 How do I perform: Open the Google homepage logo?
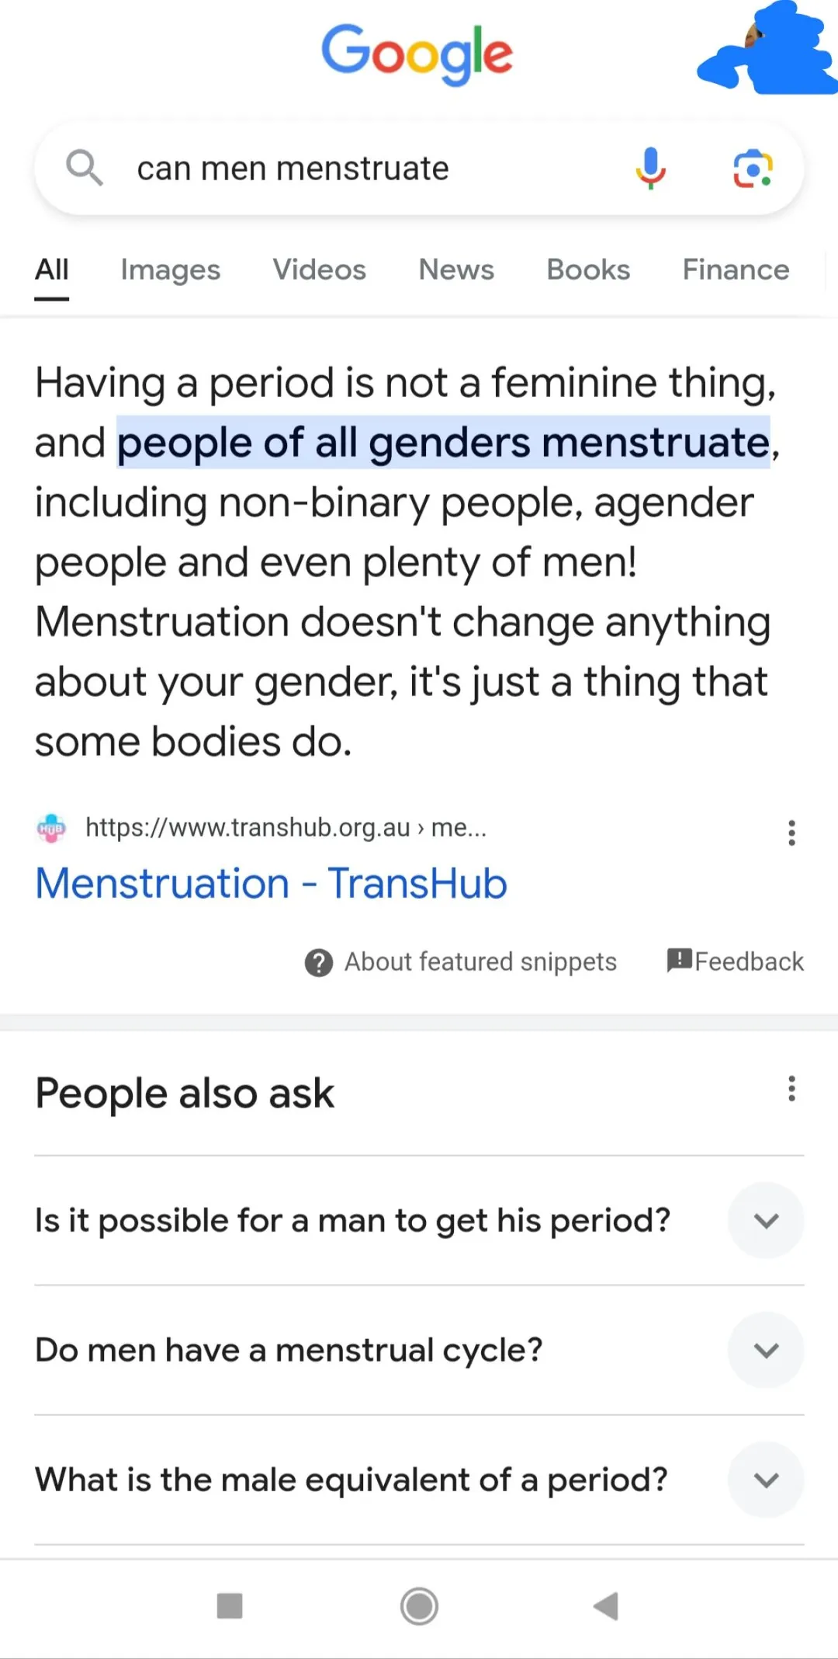pyautogui.click(x=418, y=54)
